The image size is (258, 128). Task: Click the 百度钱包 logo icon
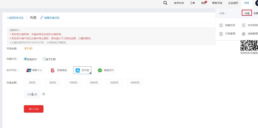[x=53, y=70]
